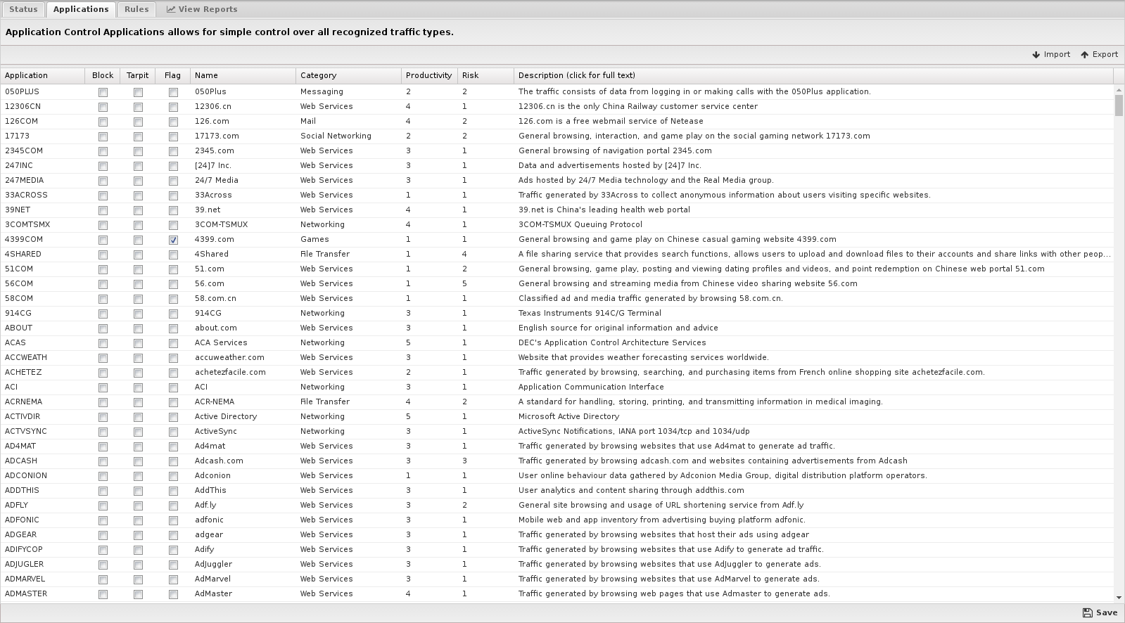1125x623 pixels.
Task: Enable Flag for 56COM
Action: 173,284
